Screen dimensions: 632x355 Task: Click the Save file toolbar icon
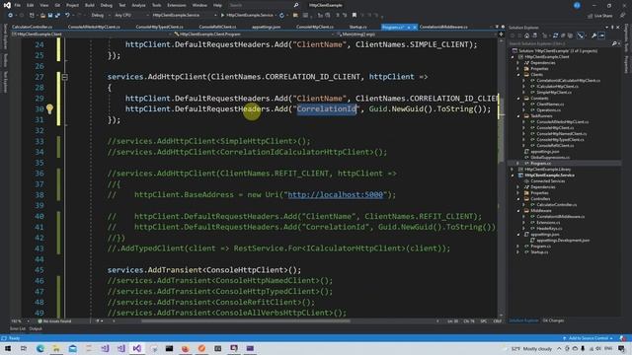pyautogui.click(x=50, y=16)
